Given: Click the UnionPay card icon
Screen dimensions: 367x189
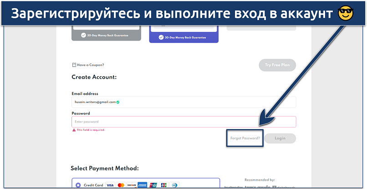Looking at the screenshot, I should (153, 185).
